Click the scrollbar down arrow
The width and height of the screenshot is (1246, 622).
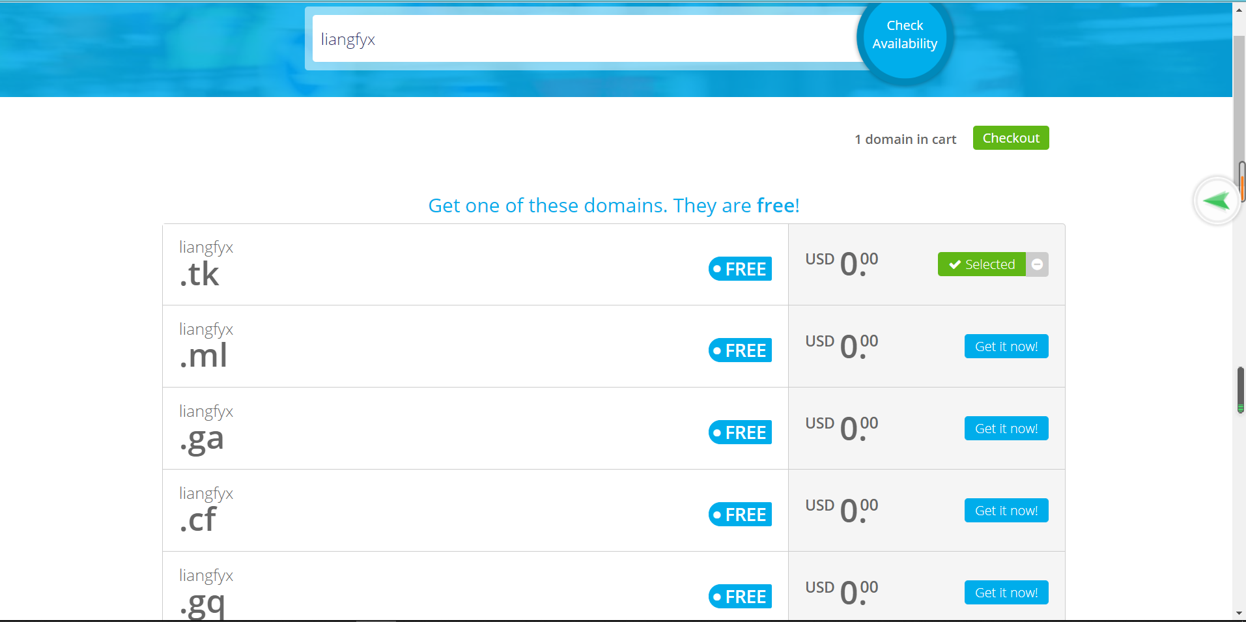pyautogui.click(x=1239, y=613)
